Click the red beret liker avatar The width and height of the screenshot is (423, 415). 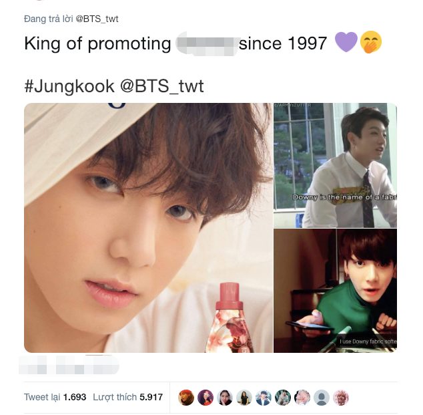(x=186, y=398)
